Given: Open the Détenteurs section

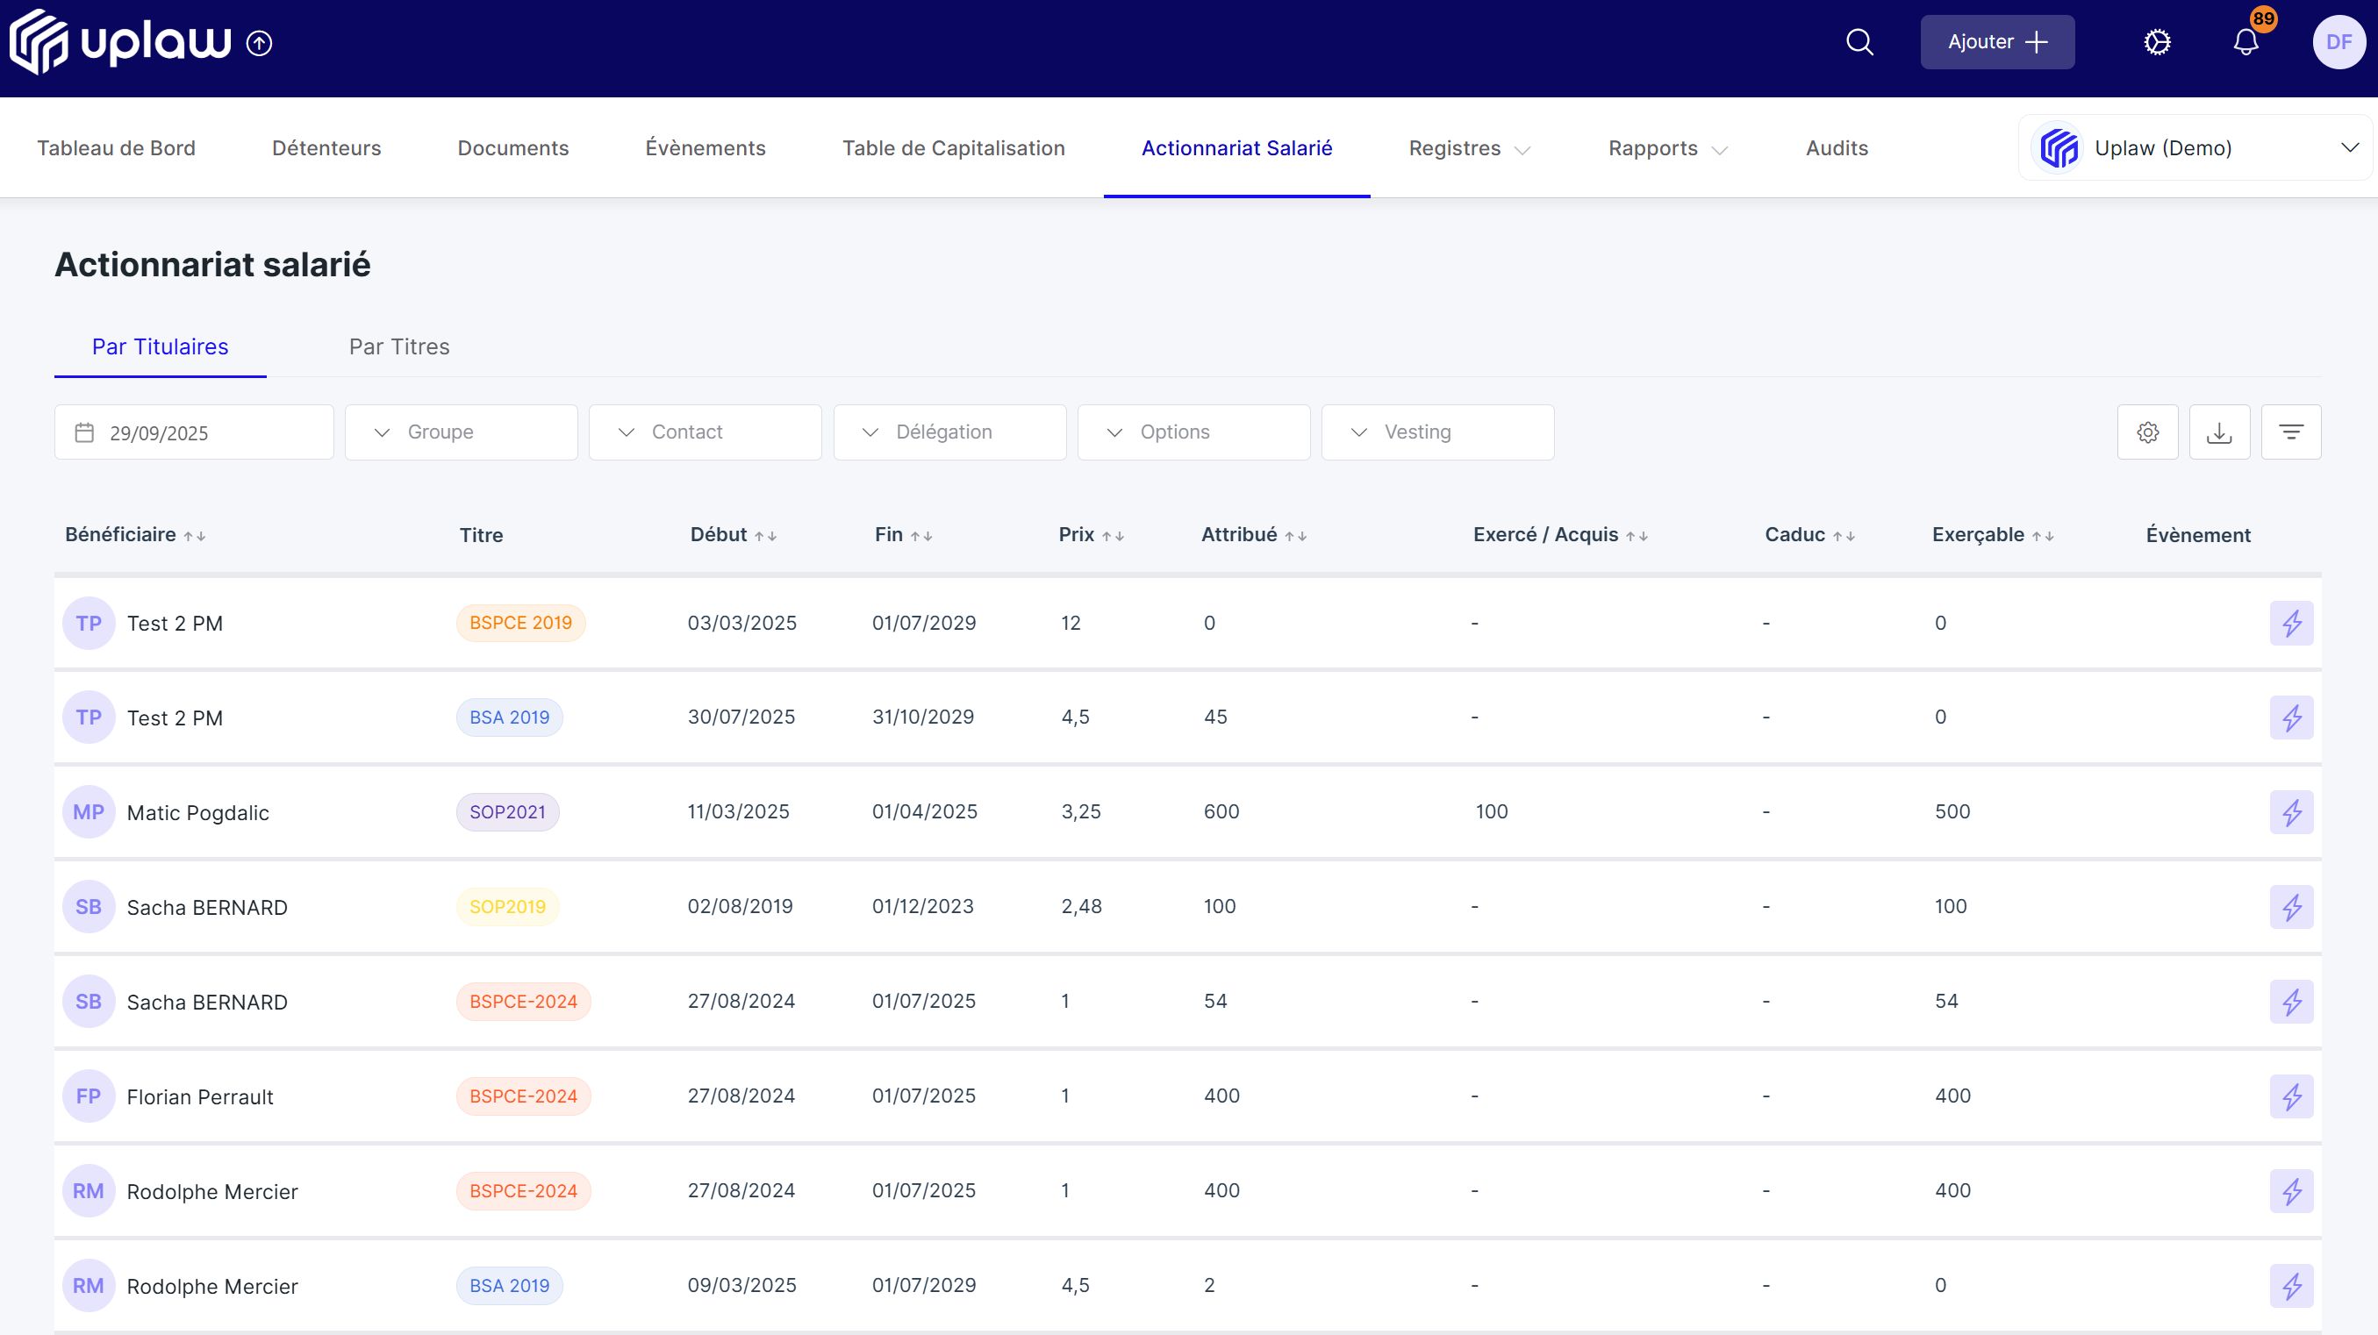Looking at the screenshot, I should click(326, 147).
